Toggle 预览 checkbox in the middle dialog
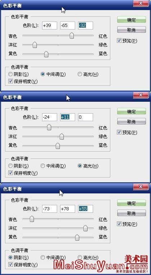The width and height of the screenshot is (151, 275). 119,132
